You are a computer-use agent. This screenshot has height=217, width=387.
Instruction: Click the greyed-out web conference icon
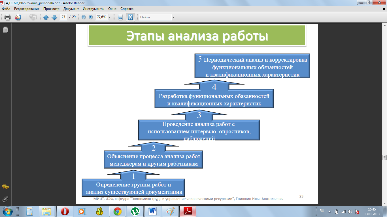33,17
